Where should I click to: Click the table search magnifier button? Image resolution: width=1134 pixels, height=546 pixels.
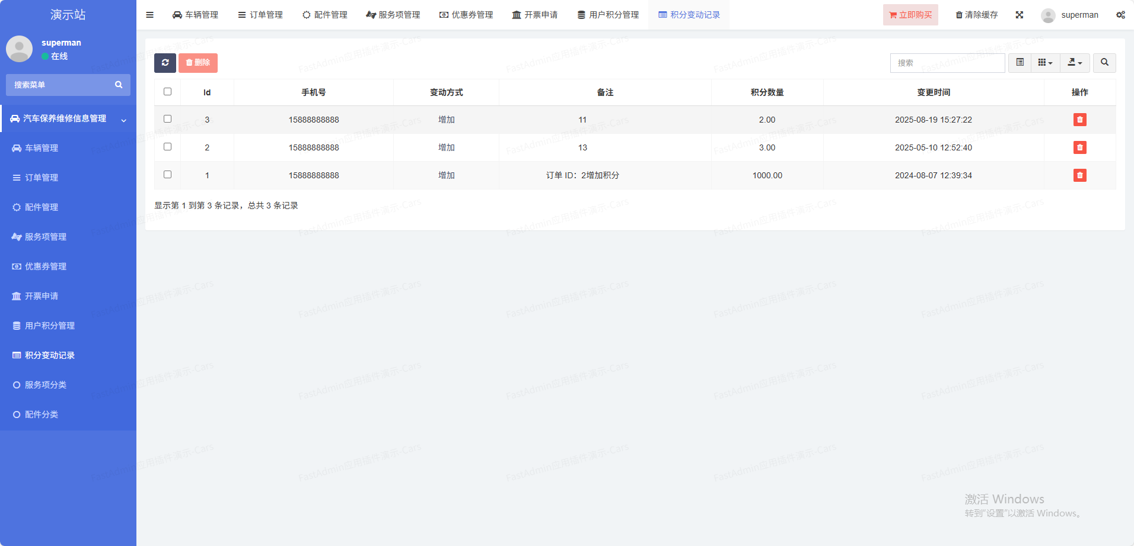(x=1104, y=63)
